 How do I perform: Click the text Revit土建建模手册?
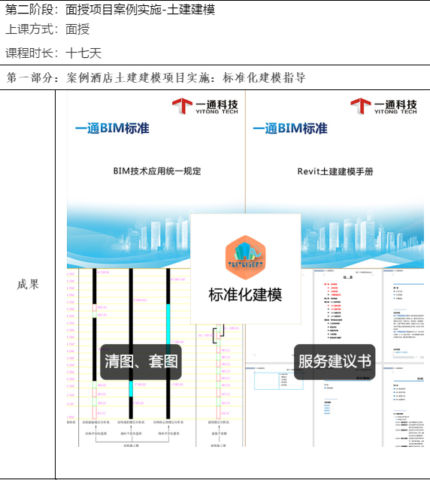click(x=335, y=171)
